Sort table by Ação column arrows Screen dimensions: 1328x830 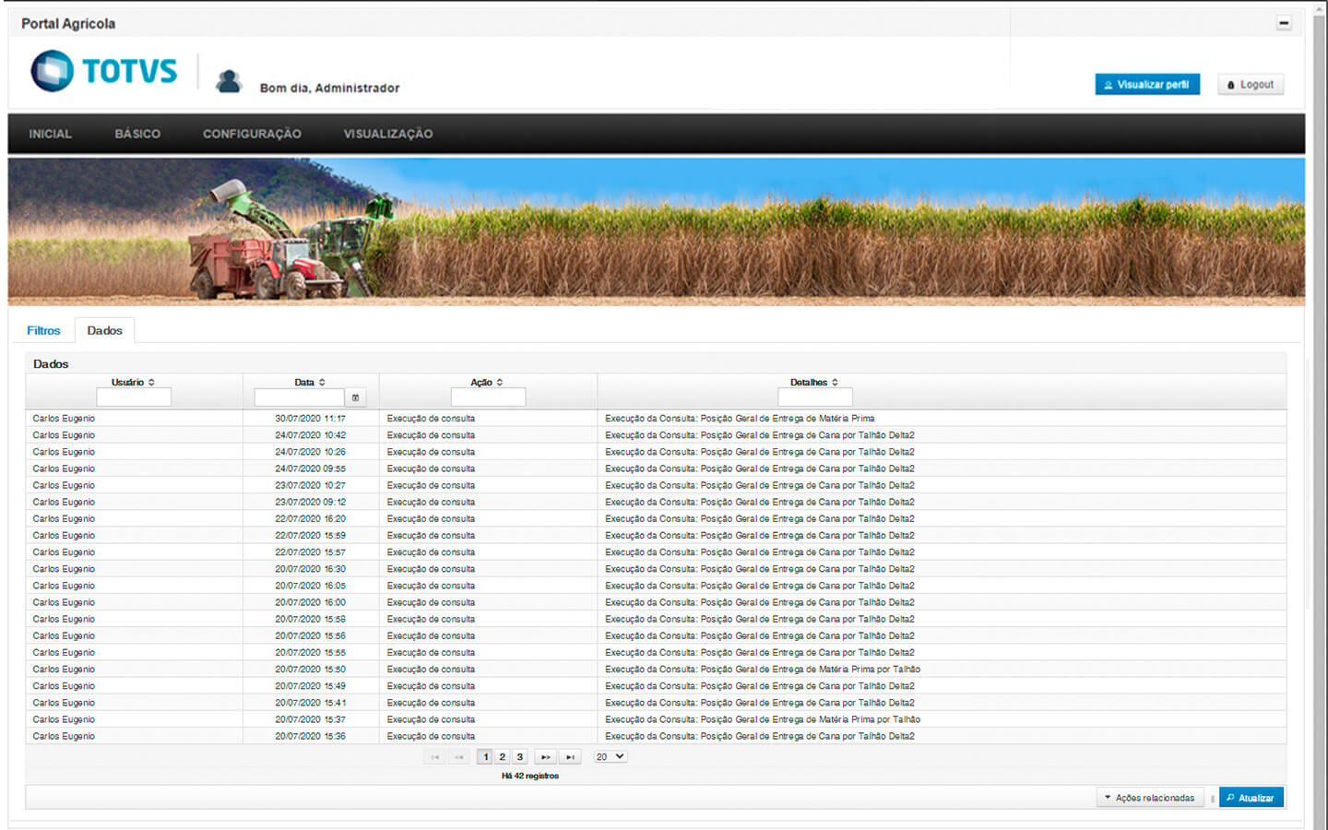tap(500, 382)
